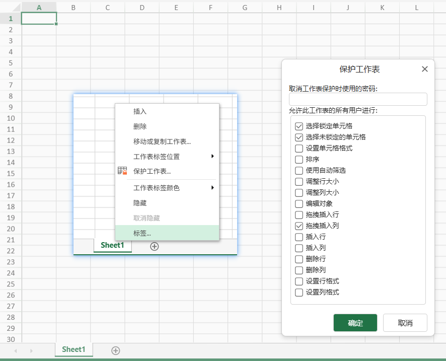Uncheck 选择未锁定的单元格 checkbox

coord(299,137)
